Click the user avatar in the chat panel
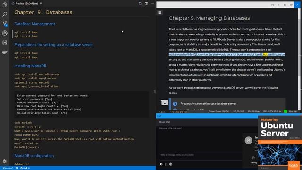The width and height of the screenshot is (302, 170). (249, 140)
